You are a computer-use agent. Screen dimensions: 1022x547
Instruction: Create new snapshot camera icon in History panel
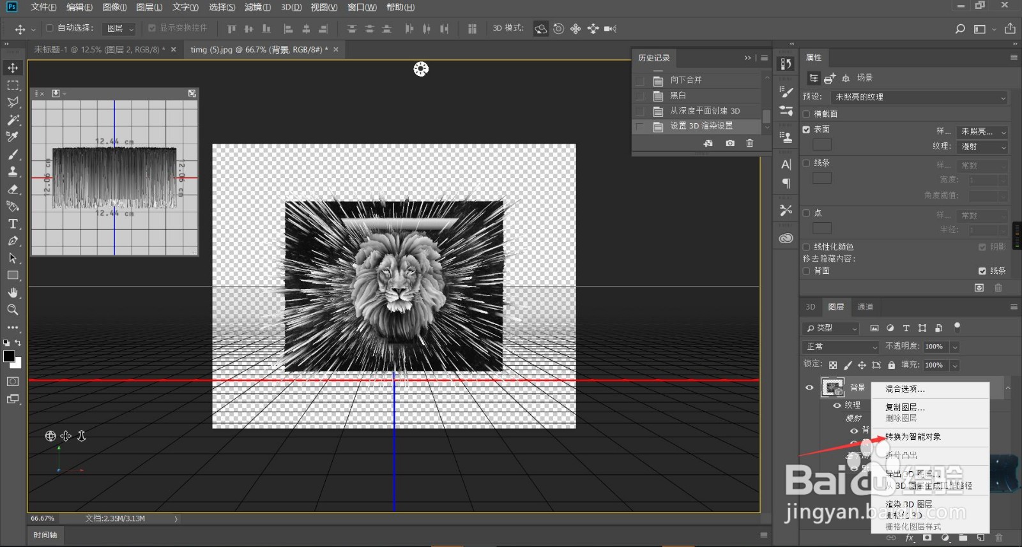click(730, 144)
